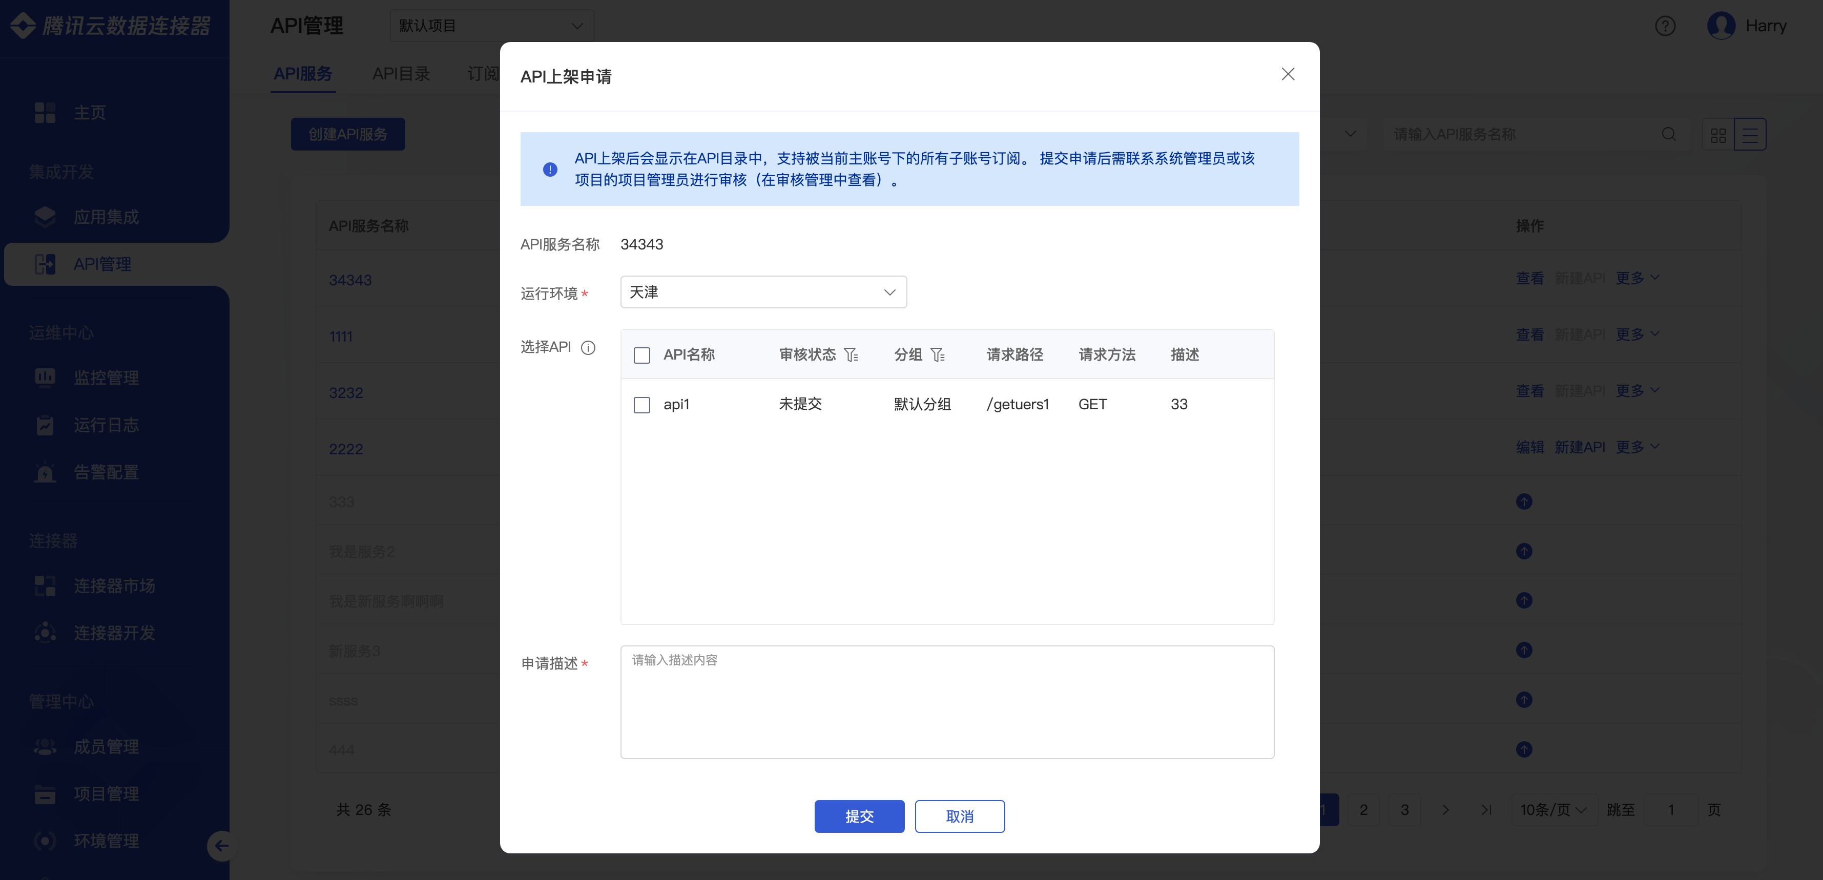Click the 创建API服务 button
This screenshot has width=1823, height=880.
(348, 134)
